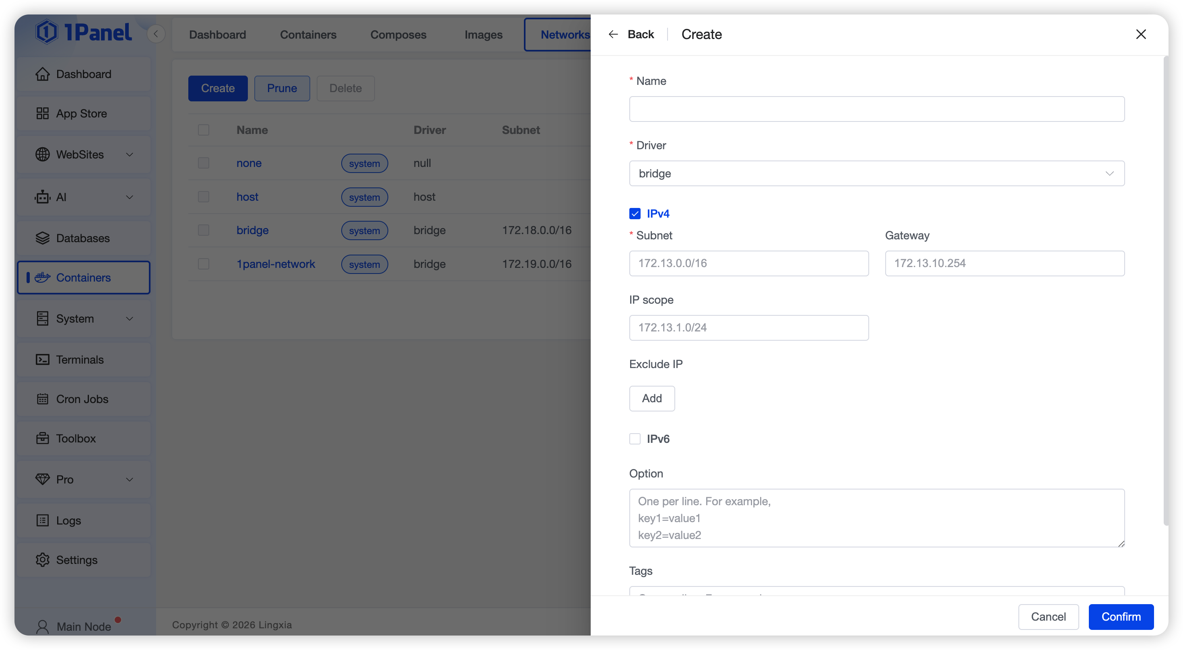Enable the IPv6 checkbox

coord(635,439)
